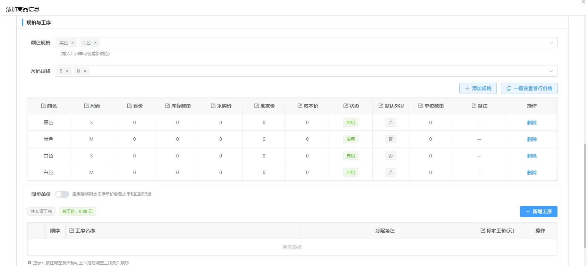Toggle default SKU 否 for 白色 M row
The height and width of the screenshot is (266, 588).
pyautogui.click(x=390, y=173)
